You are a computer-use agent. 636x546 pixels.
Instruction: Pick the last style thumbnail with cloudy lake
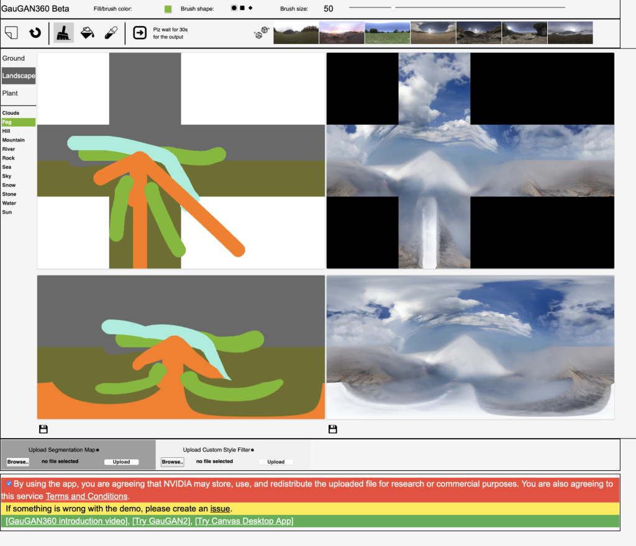tap(570, 33)
